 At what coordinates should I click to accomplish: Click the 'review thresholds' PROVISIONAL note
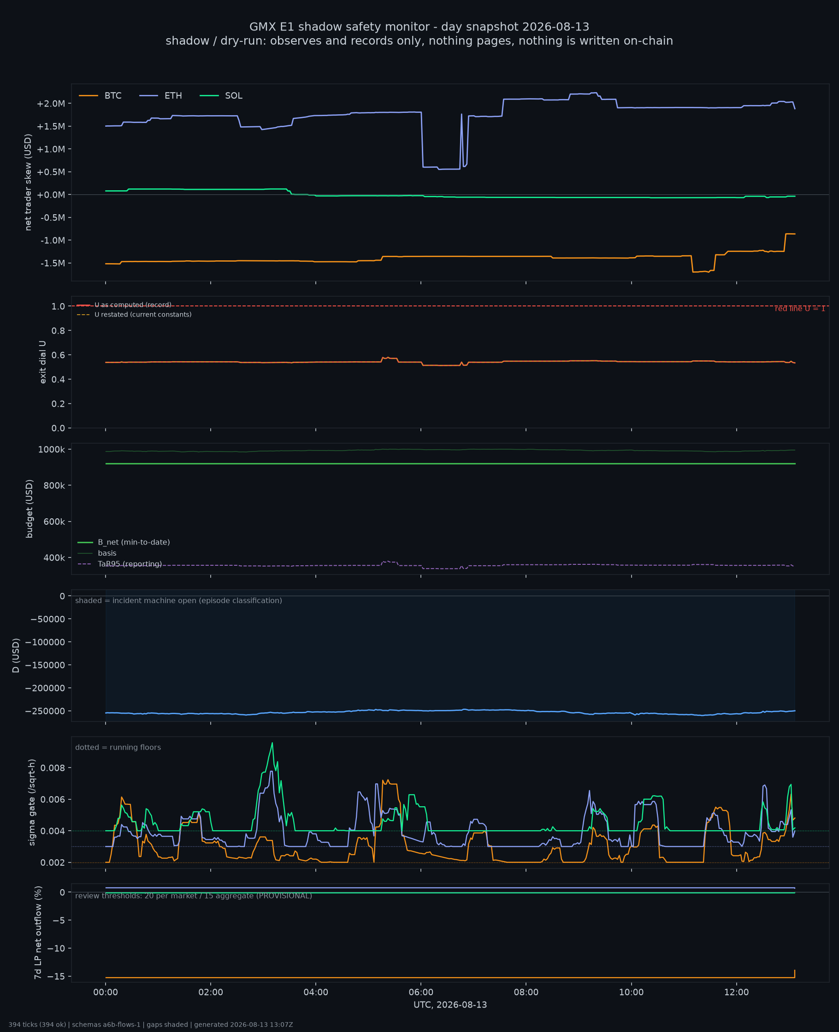point(194,896)
